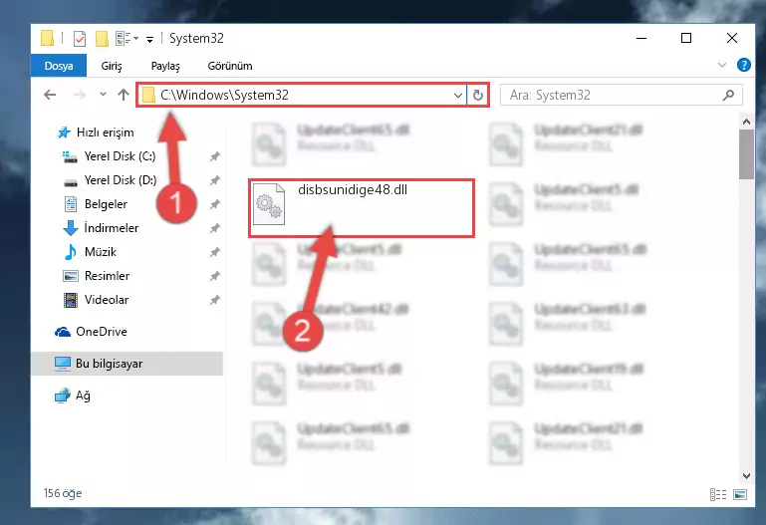The height and width of the screenshot is (525, 766).
Task: Open Müzik folder in sidebar
Action: tap(91, 252)
